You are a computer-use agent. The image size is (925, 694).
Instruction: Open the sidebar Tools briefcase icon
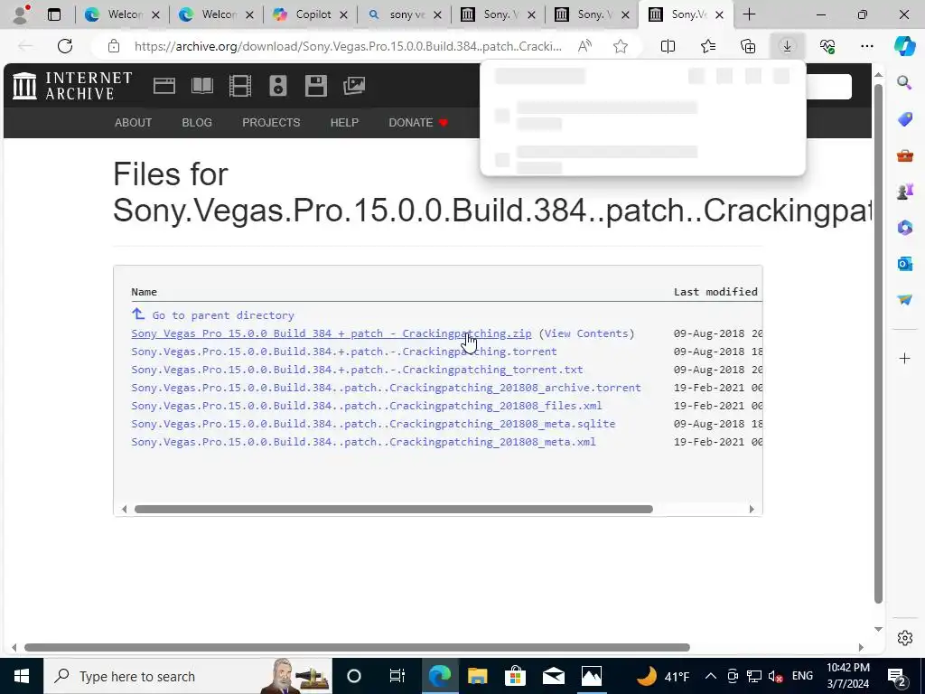pos(904,155)
